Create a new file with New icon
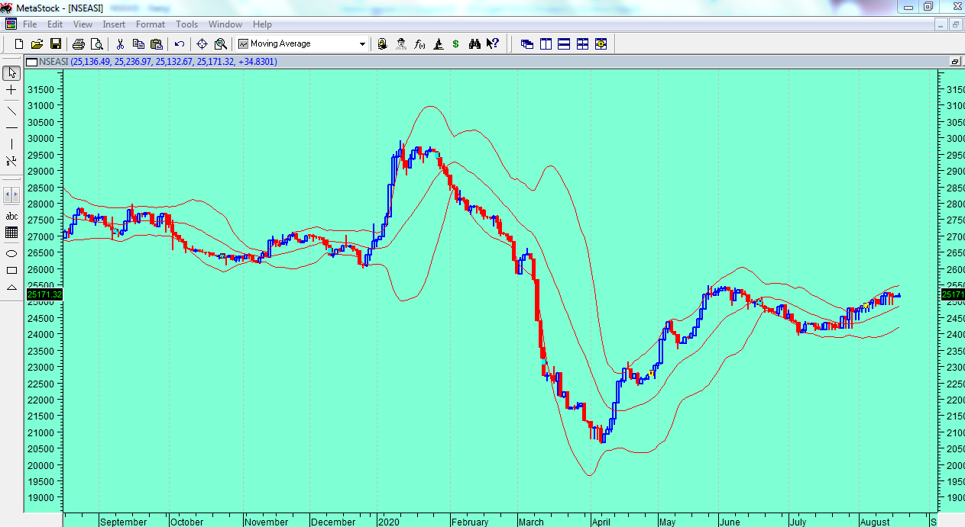This screenshot has width=965, height=527. (19, 44)
